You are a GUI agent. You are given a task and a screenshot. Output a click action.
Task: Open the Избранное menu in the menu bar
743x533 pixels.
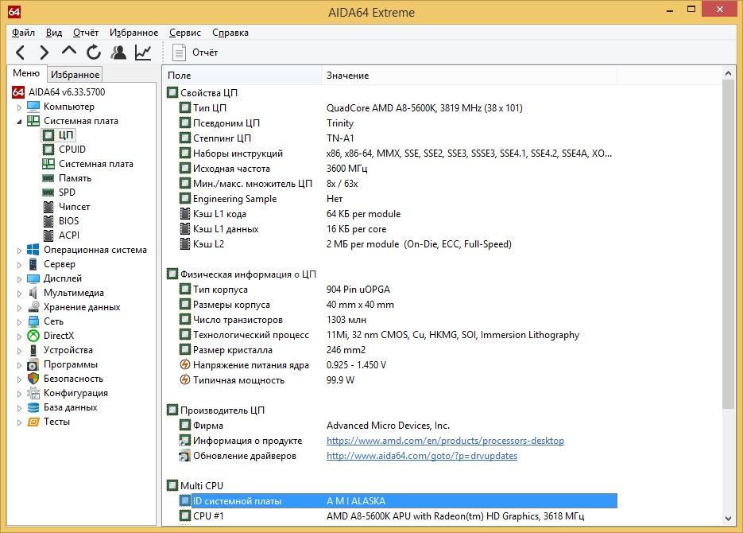point(134,33)
